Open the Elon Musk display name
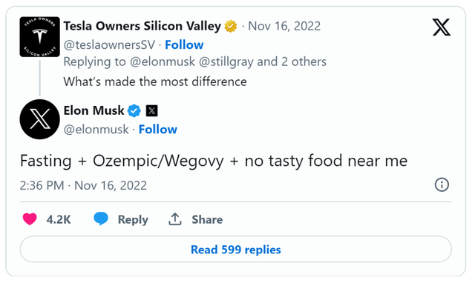 94,110
